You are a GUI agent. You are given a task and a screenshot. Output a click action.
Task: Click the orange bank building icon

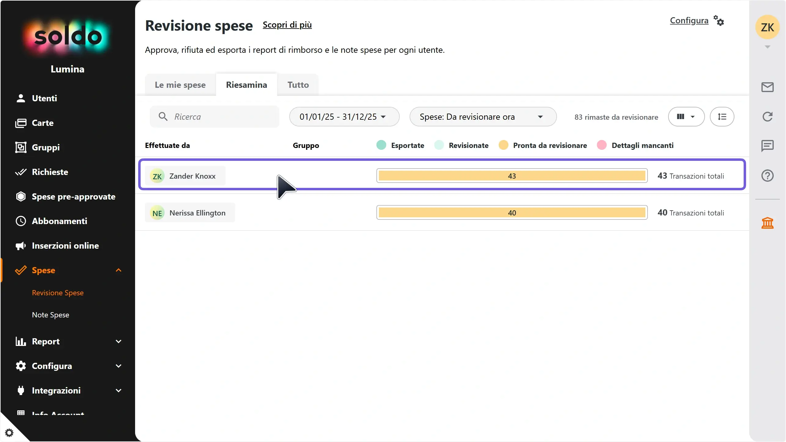(767, 223)
